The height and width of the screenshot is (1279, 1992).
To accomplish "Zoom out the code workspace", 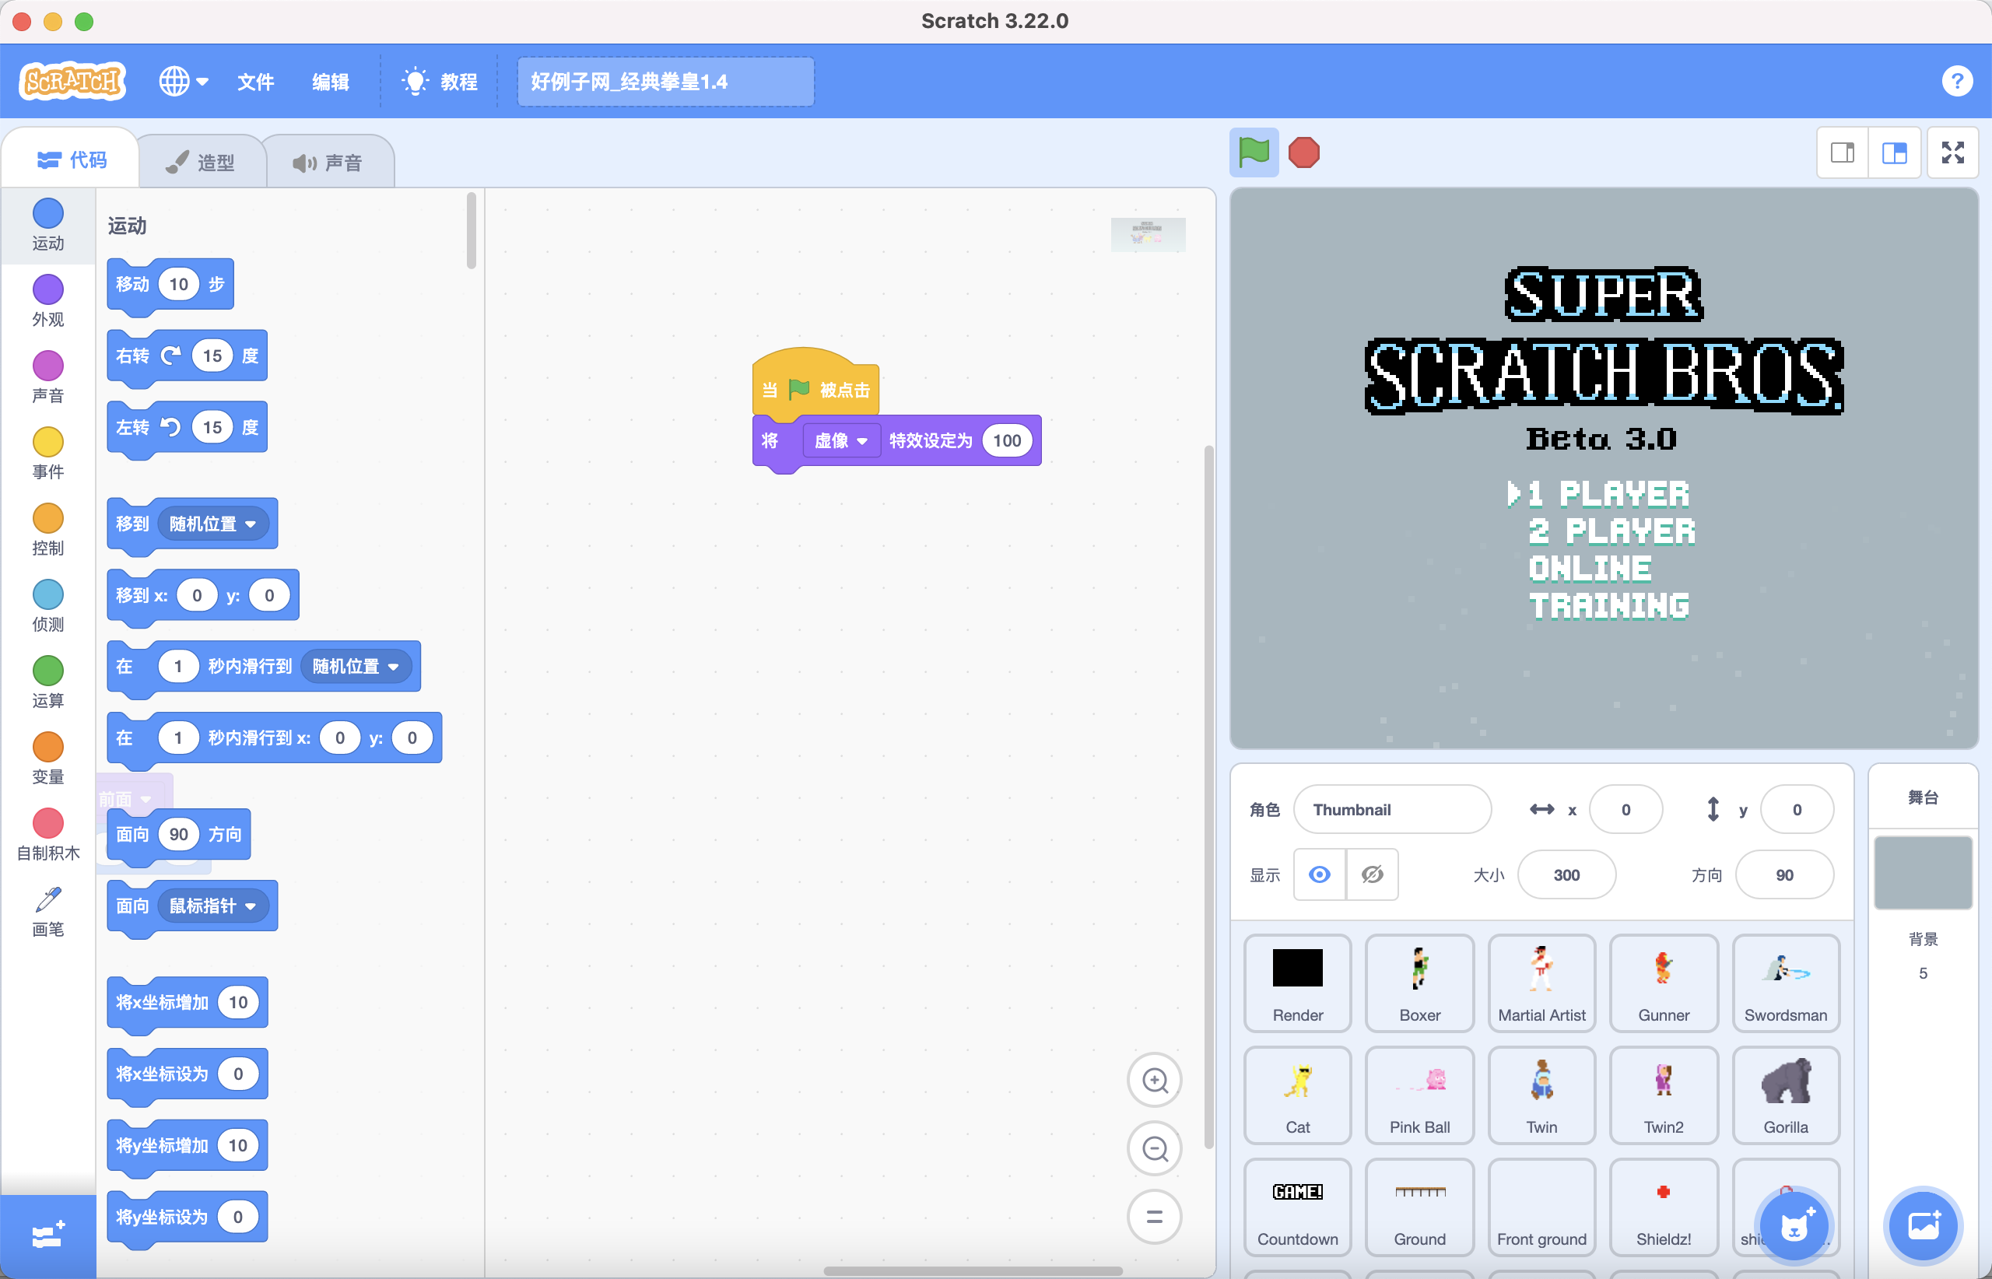I will (1154, 1148).
